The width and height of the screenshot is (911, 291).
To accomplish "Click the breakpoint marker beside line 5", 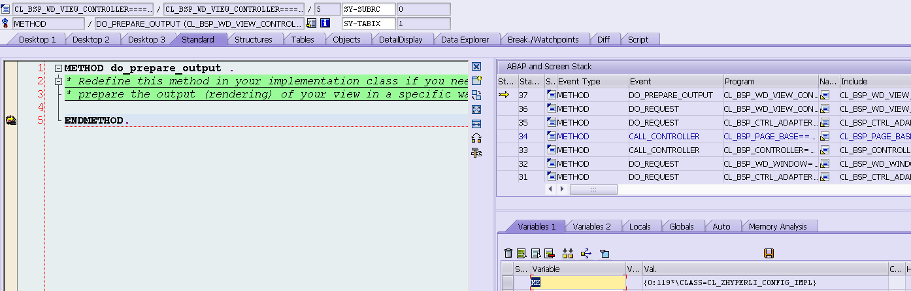I will tap(10, 120).
